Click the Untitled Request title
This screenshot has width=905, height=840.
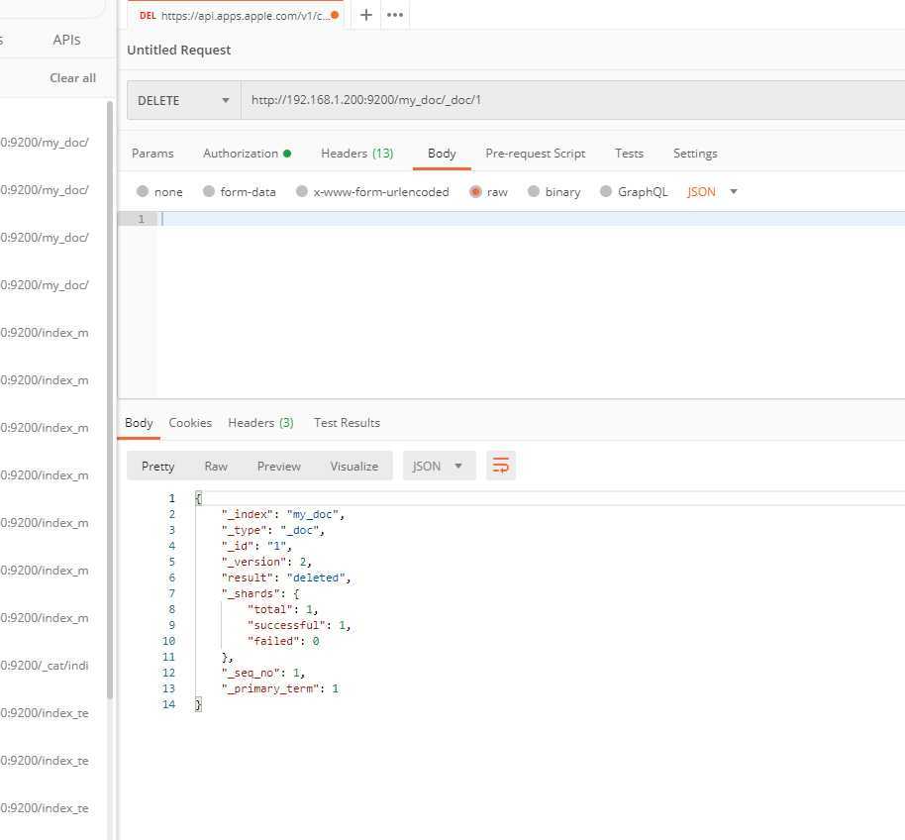click(179, 51)
